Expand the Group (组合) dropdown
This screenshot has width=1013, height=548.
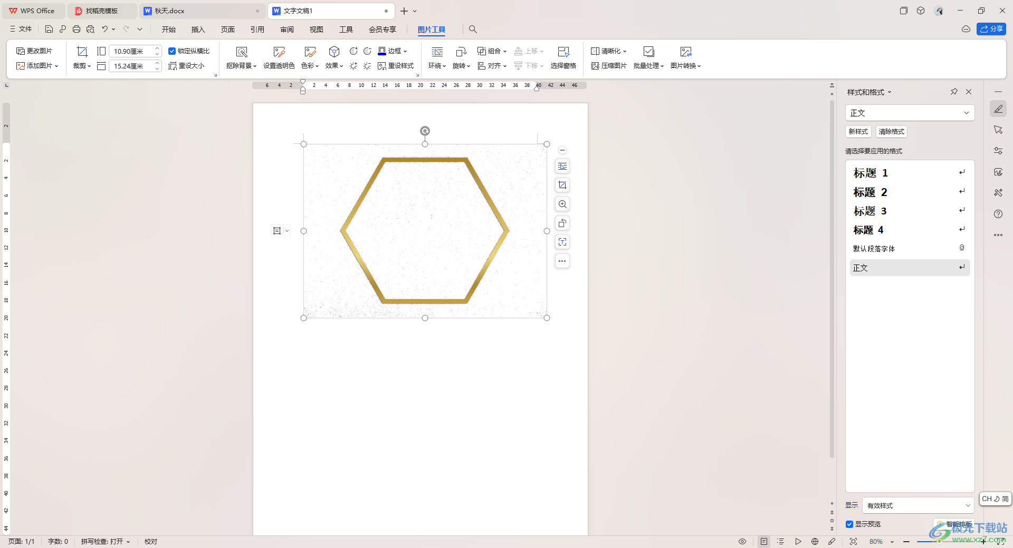[x=492, y=51]
